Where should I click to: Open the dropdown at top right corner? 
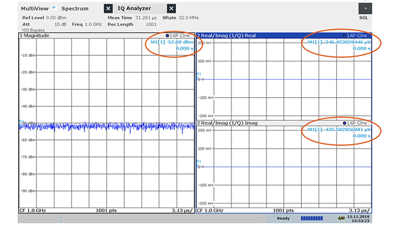tap(366, 8)
